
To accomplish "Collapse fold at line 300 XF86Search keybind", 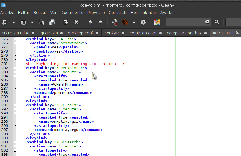I will 15,142.
